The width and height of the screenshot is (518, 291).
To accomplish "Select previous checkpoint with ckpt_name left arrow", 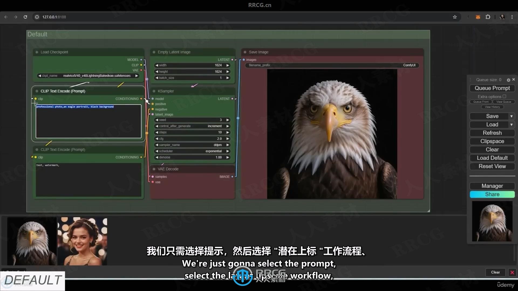I will pyautogui.click(x=40, y=76).
